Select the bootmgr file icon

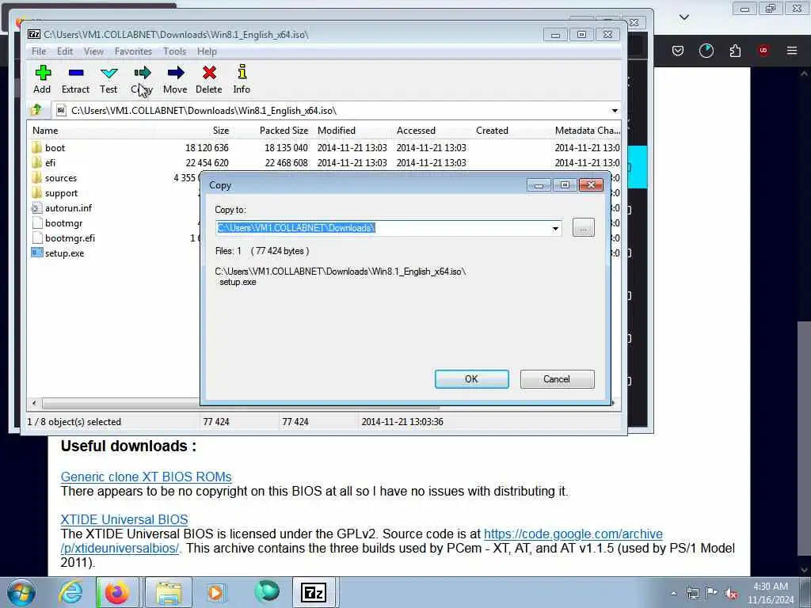36,222
